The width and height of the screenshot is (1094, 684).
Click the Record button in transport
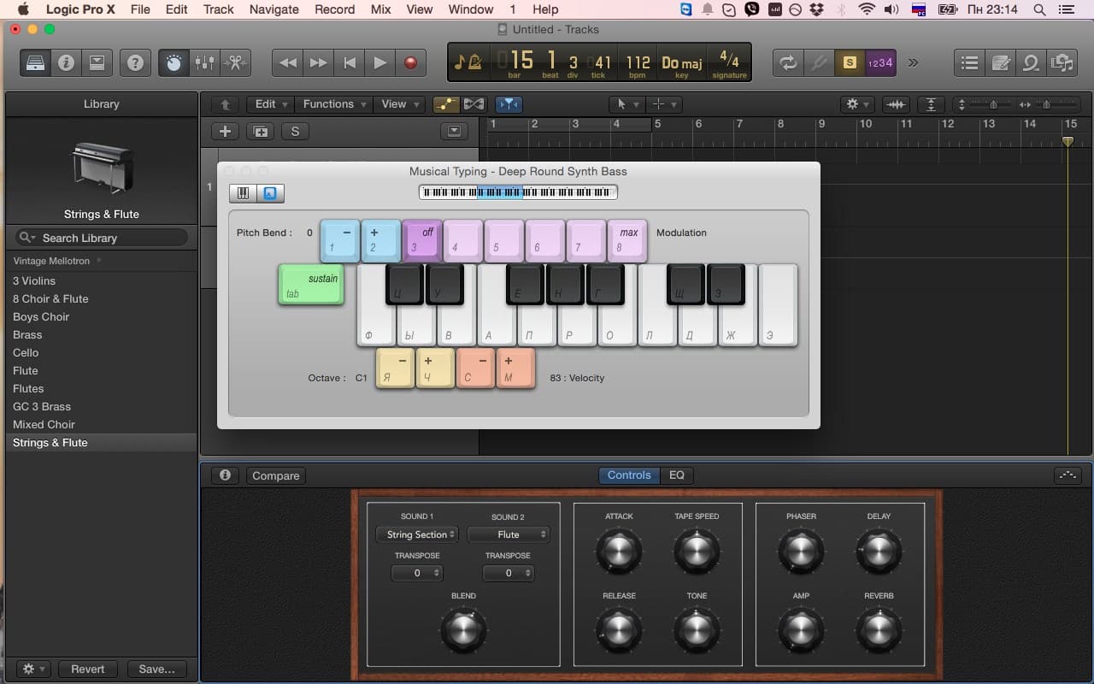click(x=410, y=62)
